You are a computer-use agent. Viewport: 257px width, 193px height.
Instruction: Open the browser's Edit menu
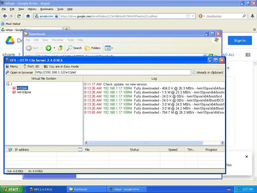click(12, 9)
